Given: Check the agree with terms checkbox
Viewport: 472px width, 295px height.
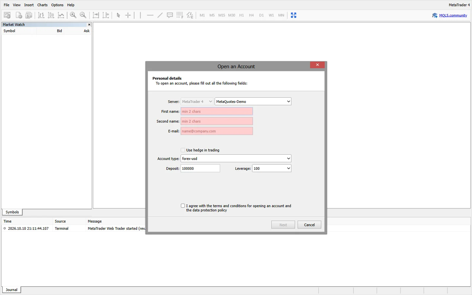Looking at the screenshot, I should coord(183,206).
